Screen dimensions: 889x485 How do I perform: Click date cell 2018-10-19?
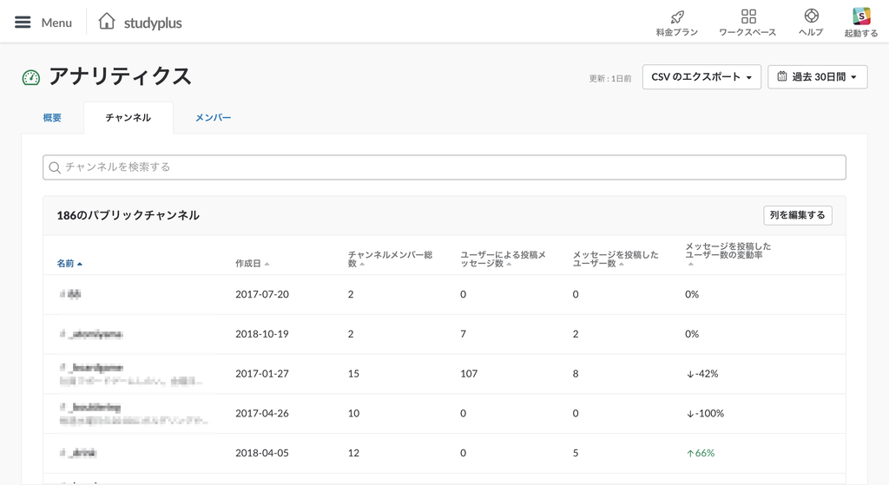click(262, 334)
